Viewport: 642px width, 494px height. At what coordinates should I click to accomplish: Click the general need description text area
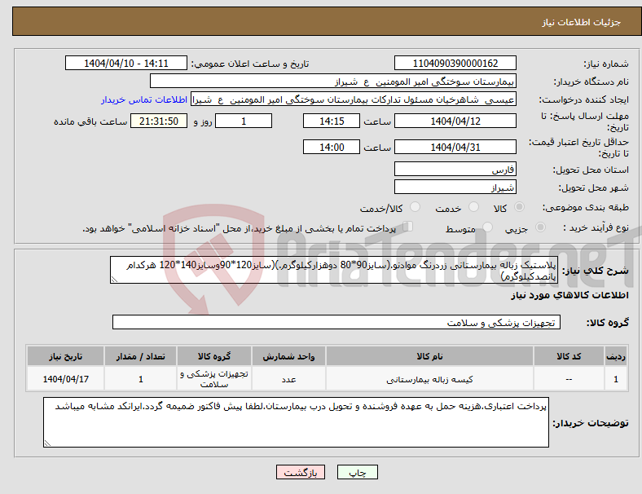click(333, 270)
